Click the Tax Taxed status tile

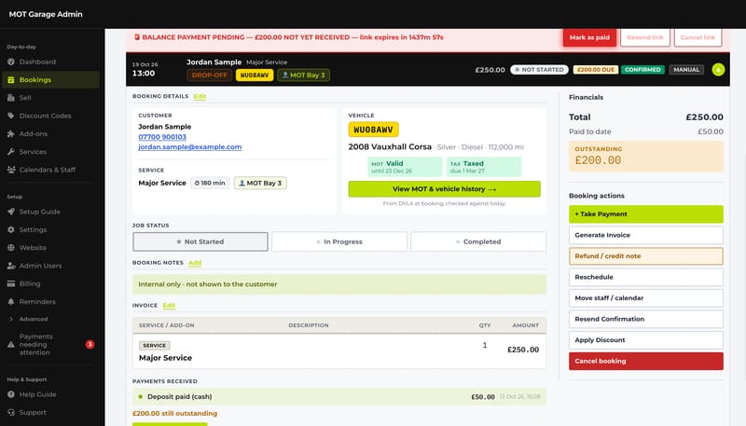pos(483,167)
